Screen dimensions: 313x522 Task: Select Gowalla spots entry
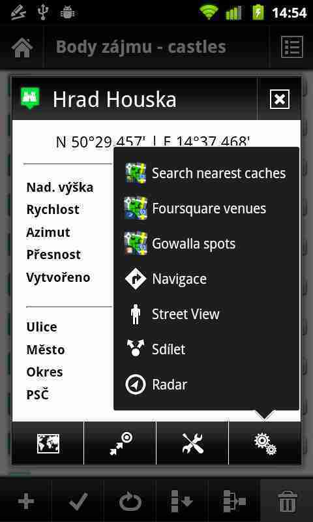click(206, 243)
